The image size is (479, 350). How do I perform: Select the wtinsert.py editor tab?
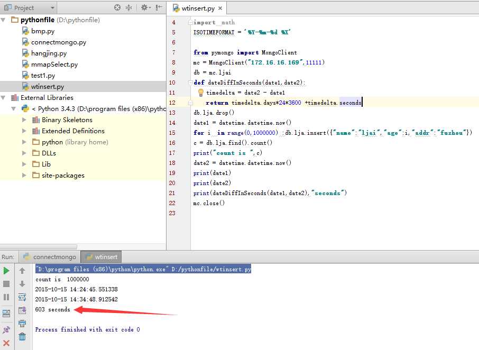coord(198,8)
